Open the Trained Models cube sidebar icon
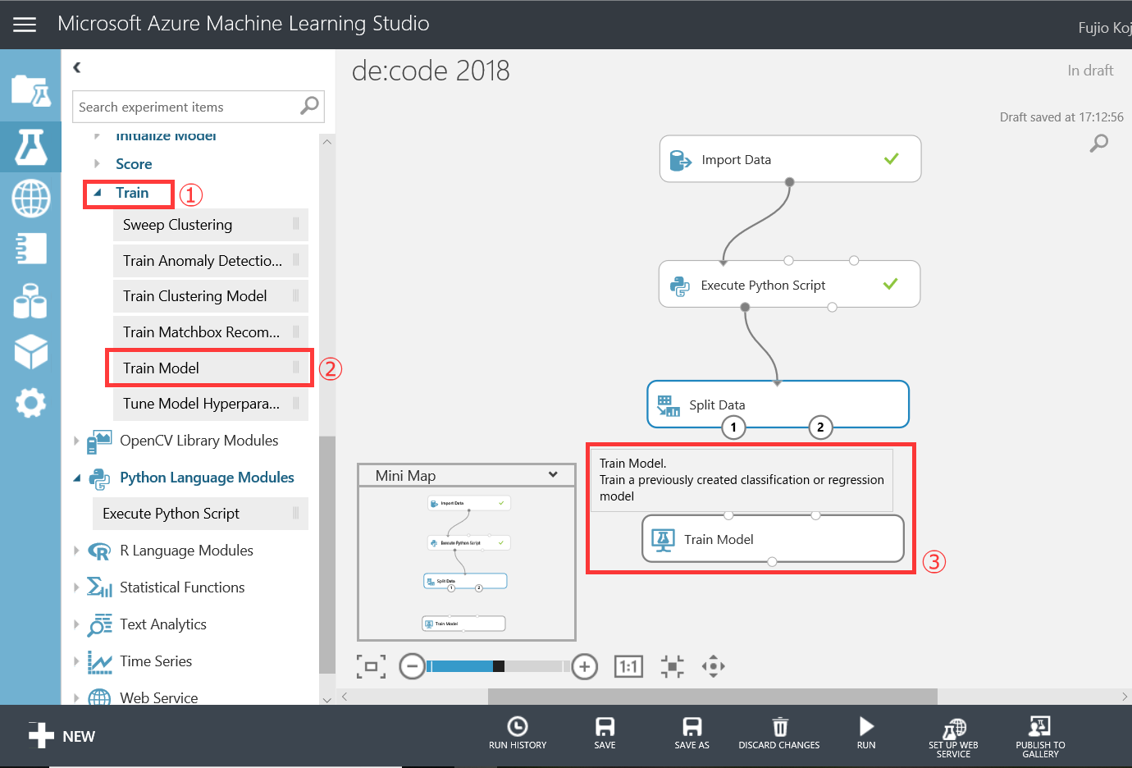 [30, 351]
